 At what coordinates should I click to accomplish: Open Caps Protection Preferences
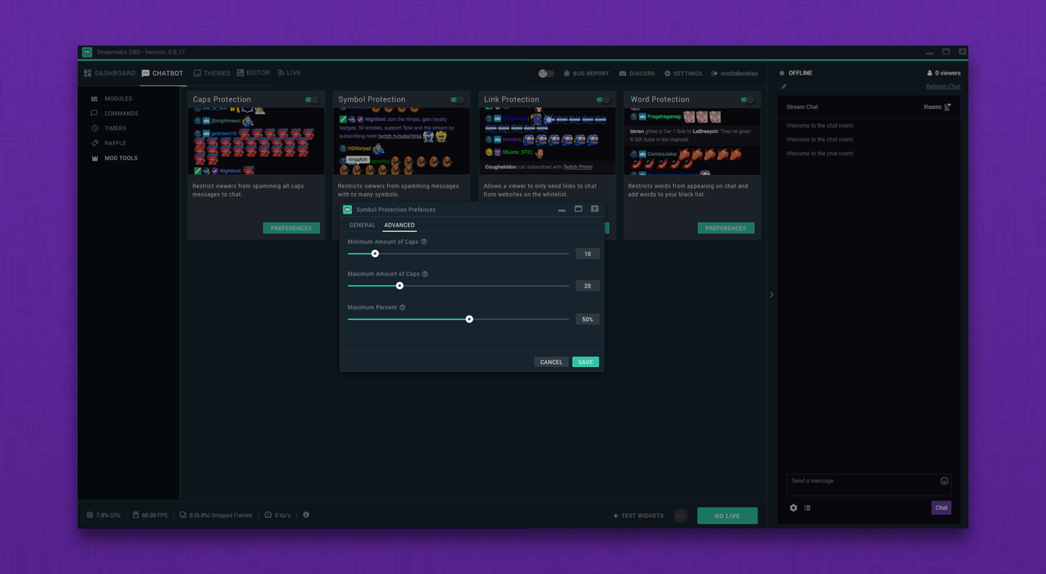[x=291, y=228]
